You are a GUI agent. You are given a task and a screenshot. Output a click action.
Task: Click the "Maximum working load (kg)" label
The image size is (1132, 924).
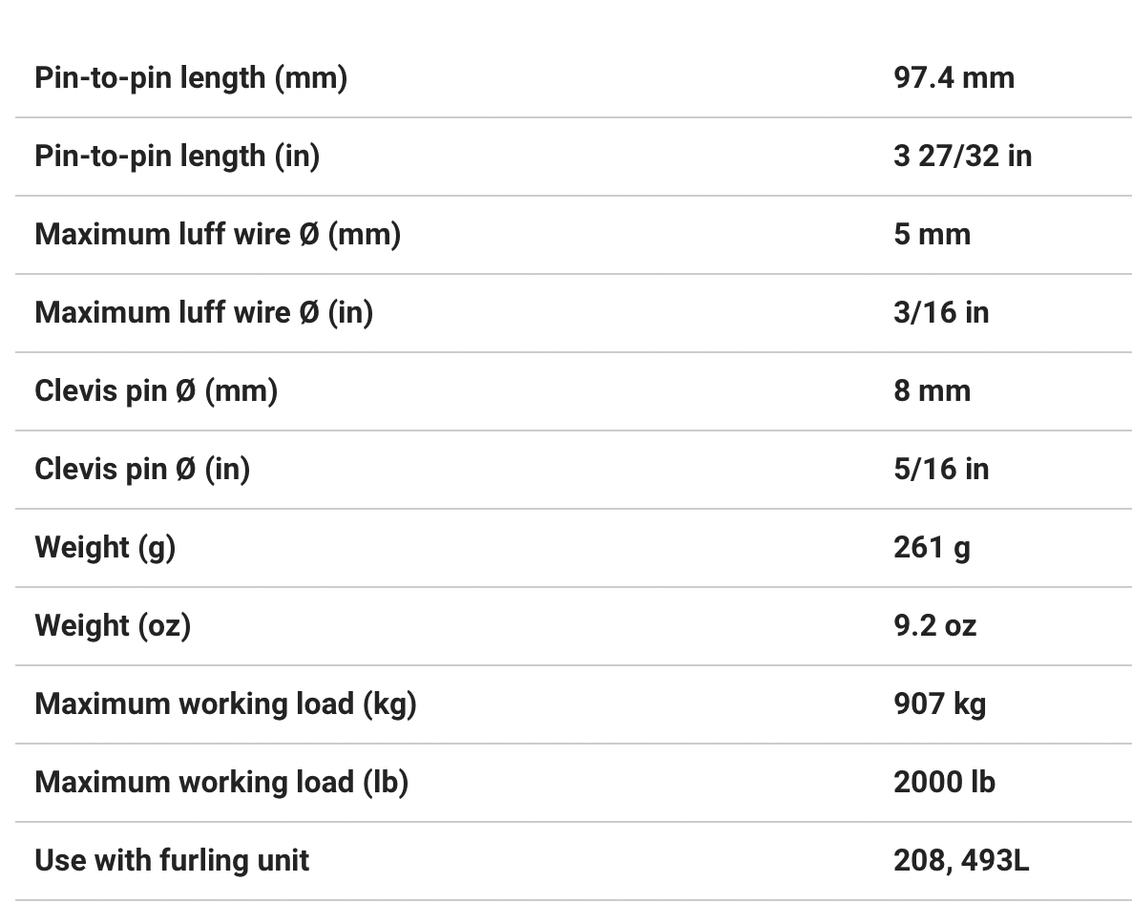point(225,703)
